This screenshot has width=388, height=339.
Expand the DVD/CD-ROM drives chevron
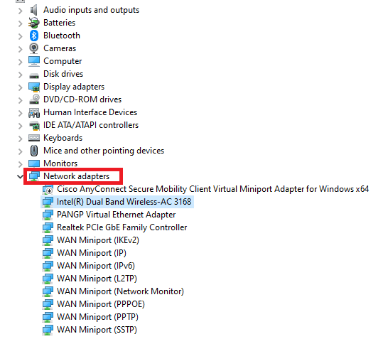click(21, 100)
